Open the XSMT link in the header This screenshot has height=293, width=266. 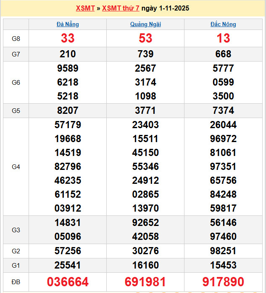pyautogui.click(x=85, y=8)
